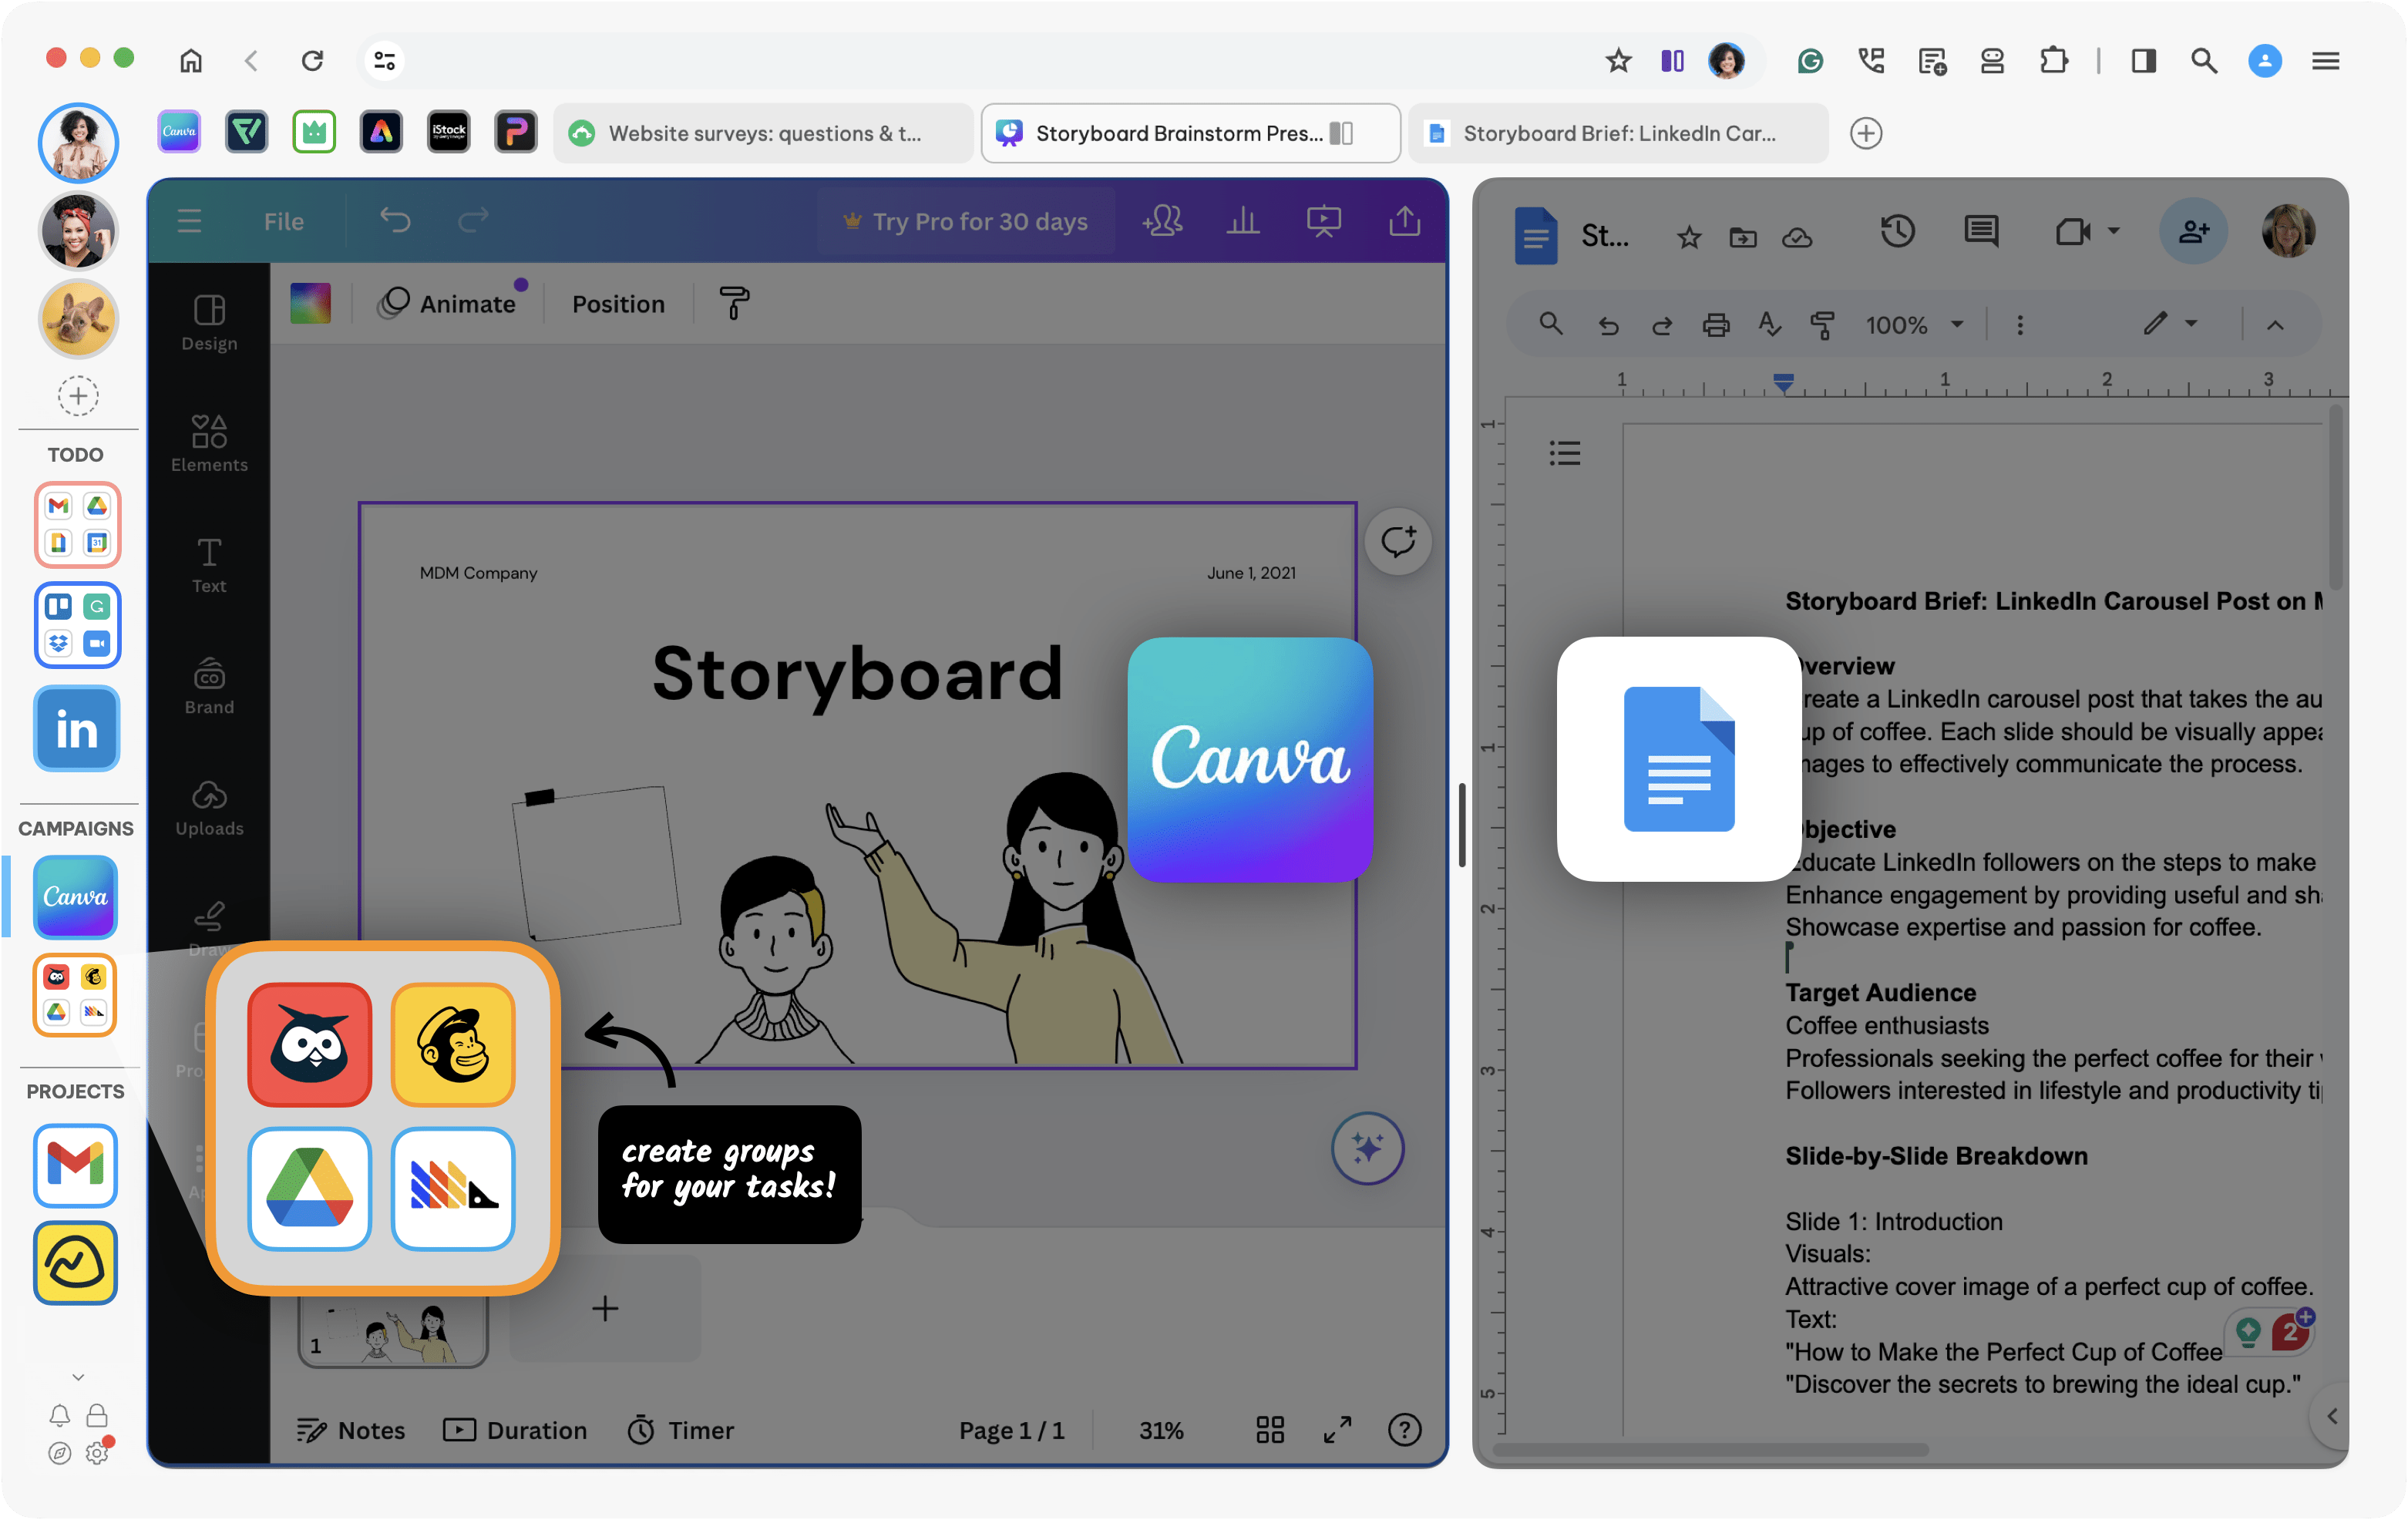Show the document outline in Google Docs
The width and height of the screenshot is (2408, 1520).
click(1564, 452)
